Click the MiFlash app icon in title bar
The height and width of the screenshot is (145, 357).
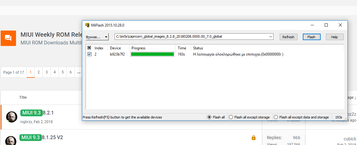click(87, 25)
